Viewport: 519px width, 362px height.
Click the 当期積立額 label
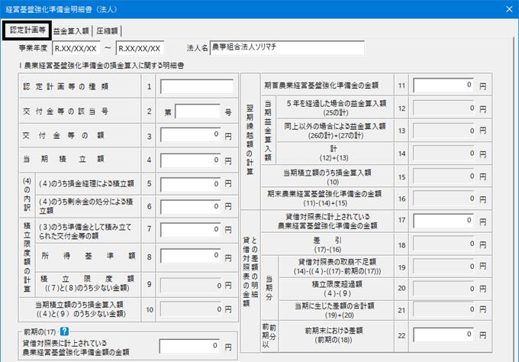[x=63, y=159]
